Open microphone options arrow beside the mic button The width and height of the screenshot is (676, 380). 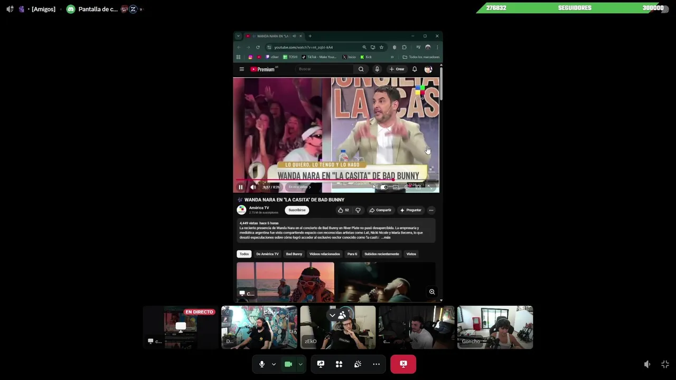click(274, 364)
